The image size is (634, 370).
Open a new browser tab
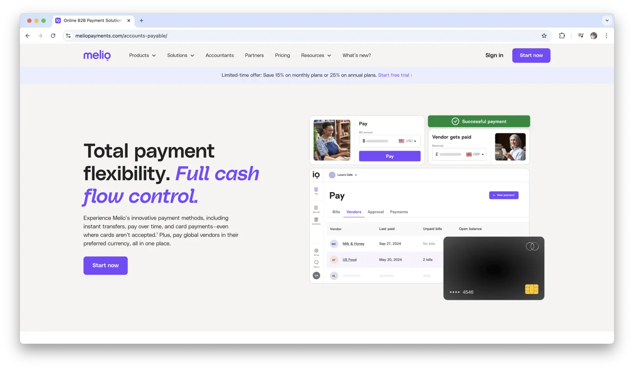pyautogui.click(x=142, y=21)
